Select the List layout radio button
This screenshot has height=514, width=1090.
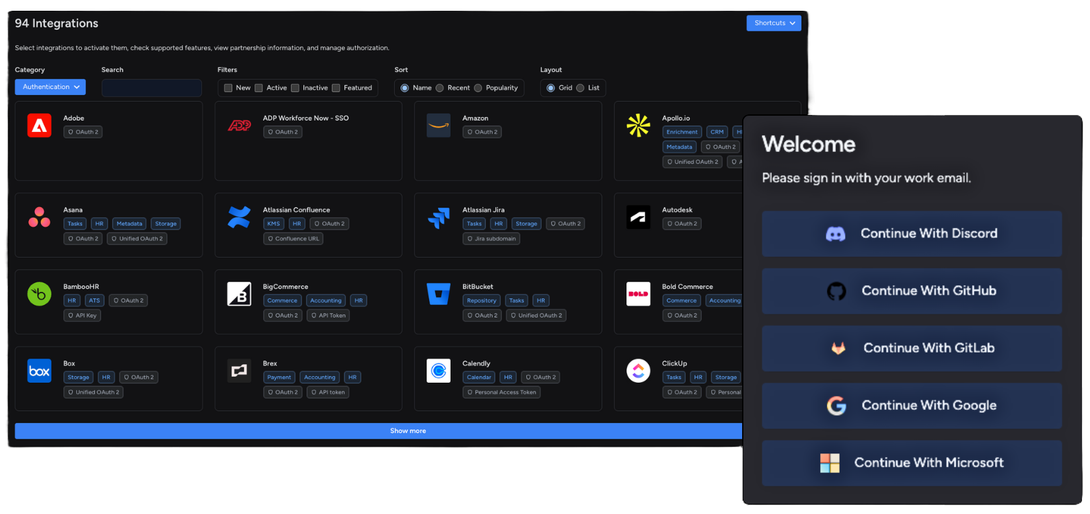click(580, 88)
